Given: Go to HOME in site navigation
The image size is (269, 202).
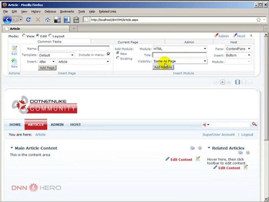Looking at the screenshot, I should coord(15,125).
